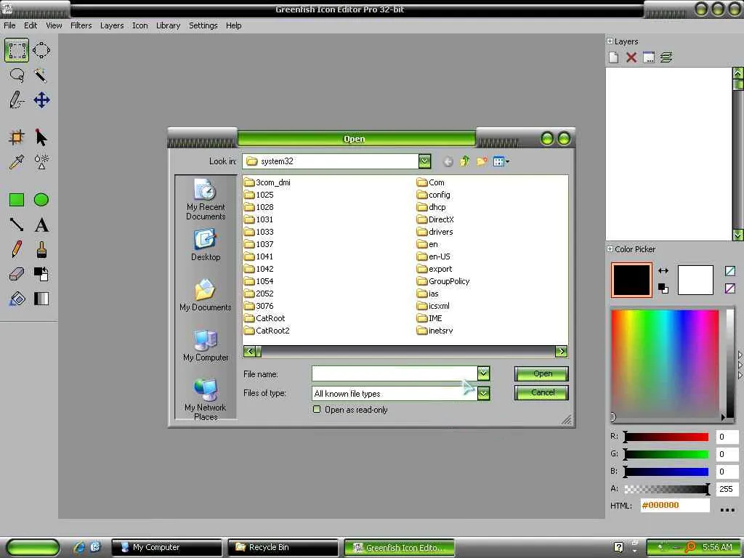Select the drivers folder
This screenshot has height=558, width=744.
[434, 232]
